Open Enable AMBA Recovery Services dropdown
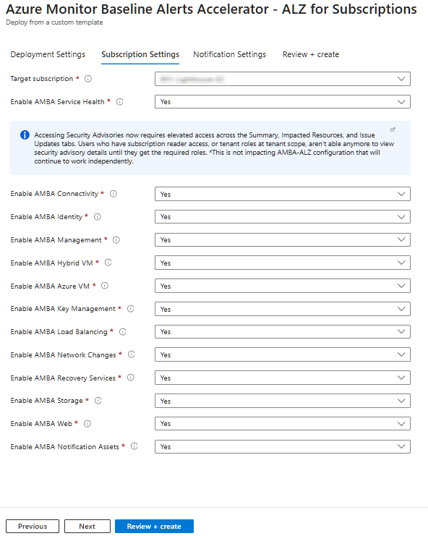 click(283, 378)
